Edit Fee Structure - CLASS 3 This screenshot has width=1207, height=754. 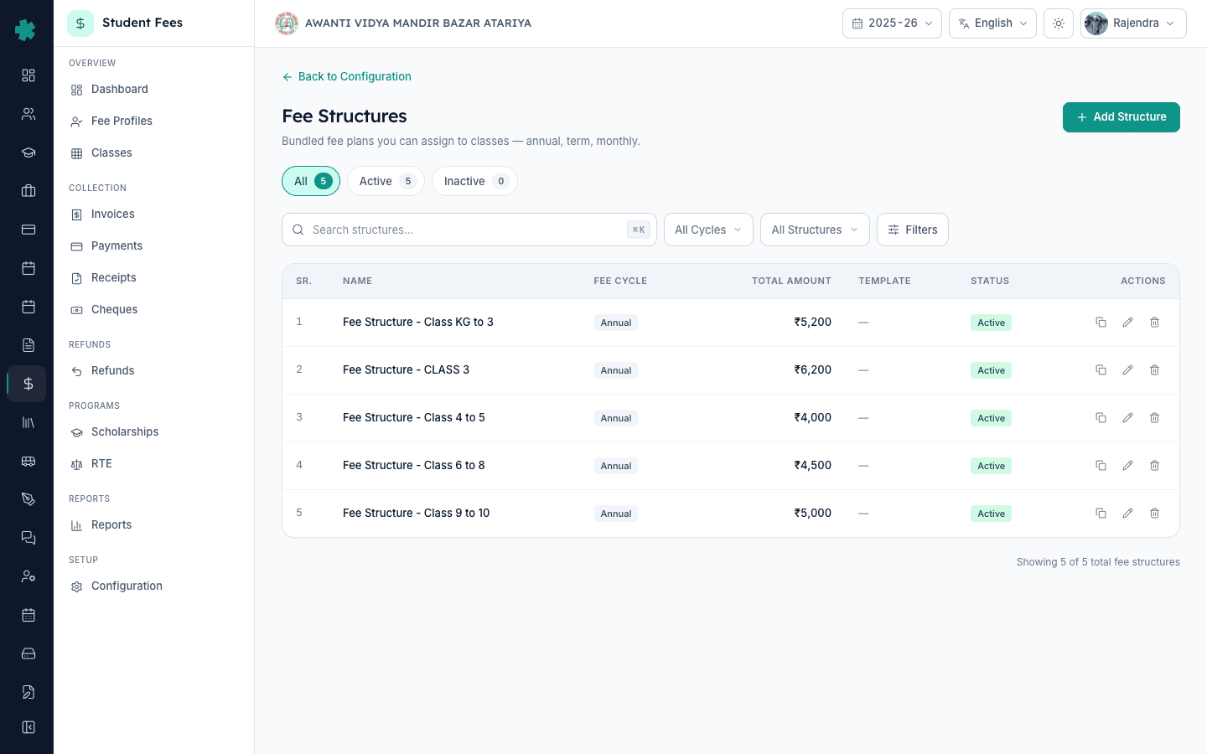click(1128, 370)
